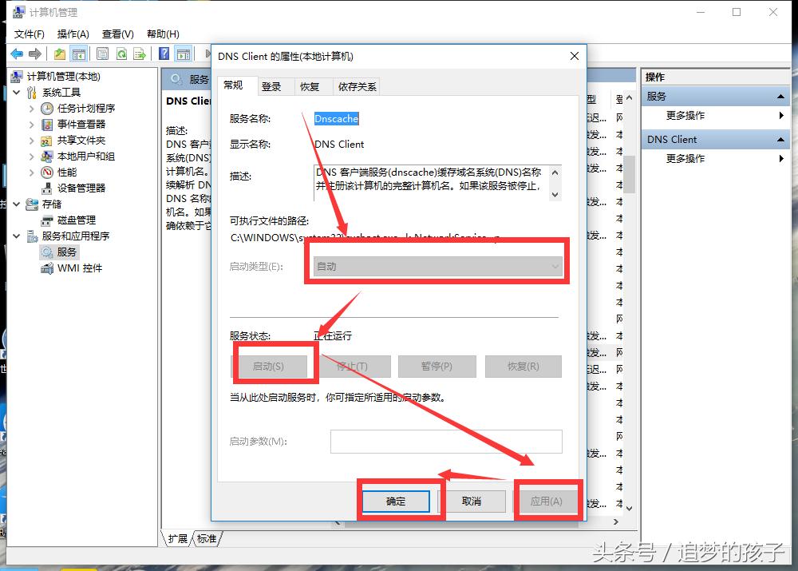Expand the 本地用户和组 node

[x=32, y=157]
